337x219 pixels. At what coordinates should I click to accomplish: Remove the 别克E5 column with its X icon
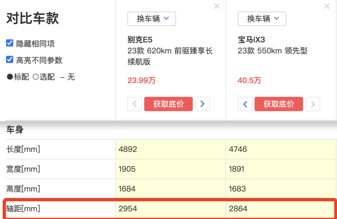coord(217,6)
